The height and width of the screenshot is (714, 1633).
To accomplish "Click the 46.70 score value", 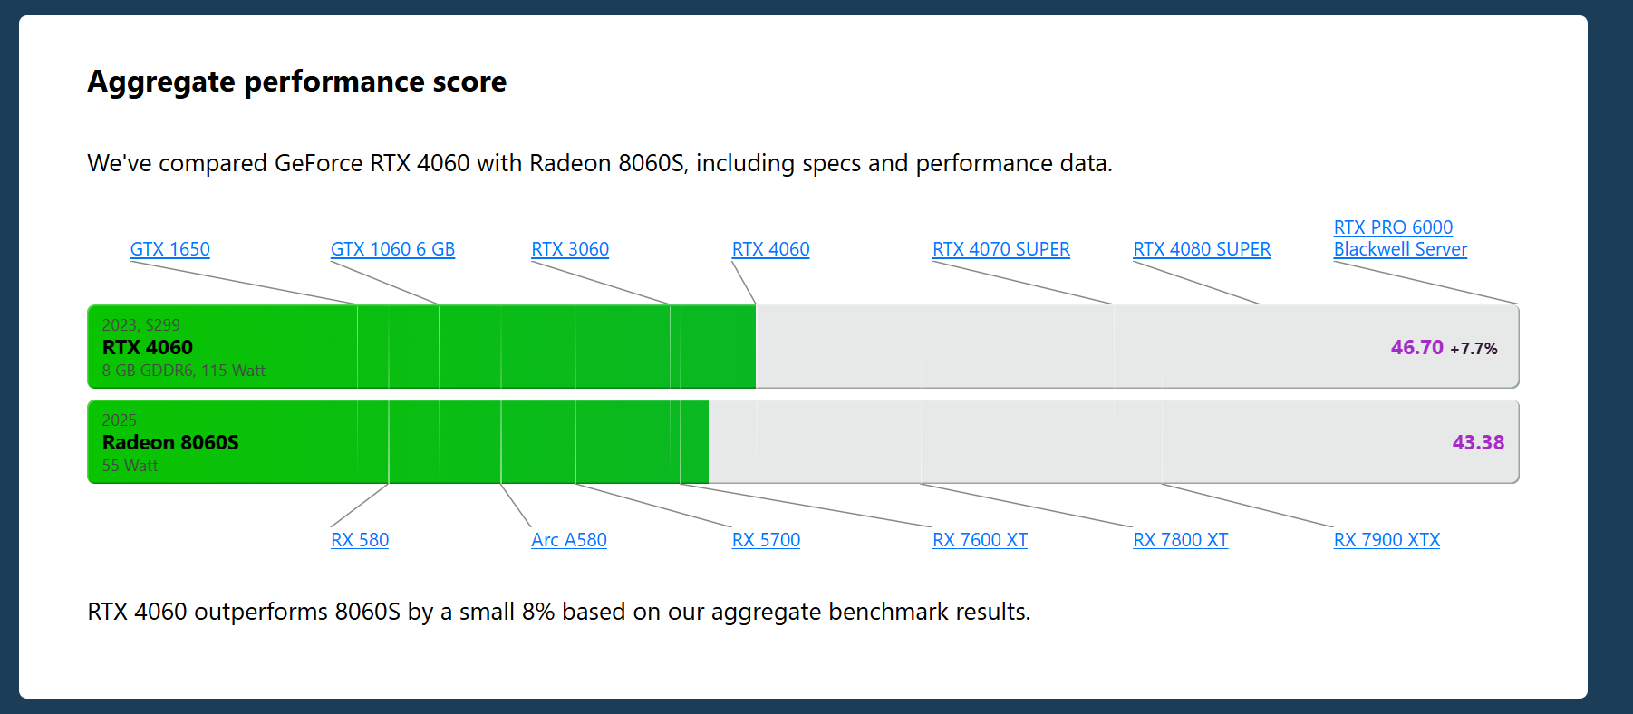I will (1416, 348).
